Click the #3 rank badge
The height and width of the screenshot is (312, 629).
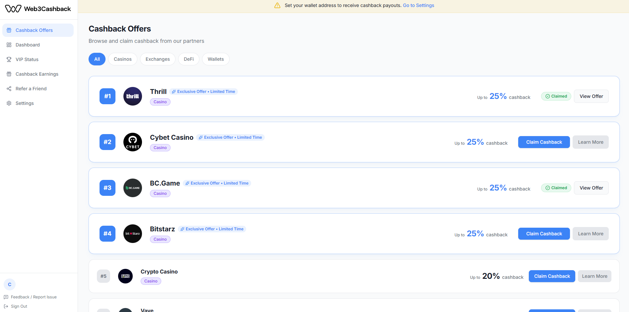pyautogui.click(x=107, y=188)
